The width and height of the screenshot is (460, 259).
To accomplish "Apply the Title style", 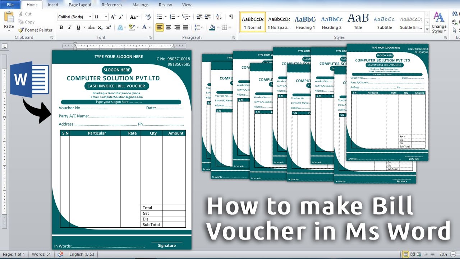I will [x=358, y=22].
